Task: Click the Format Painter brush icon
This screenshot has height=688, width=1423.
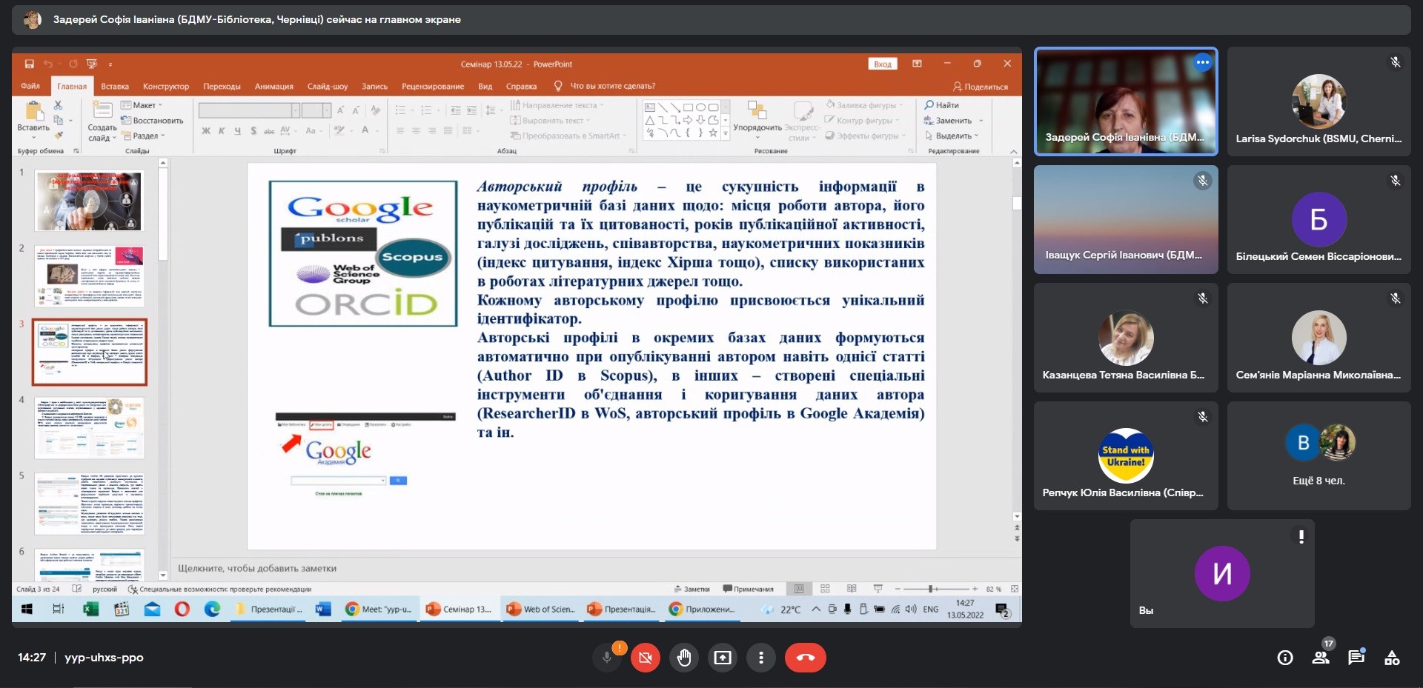Action: point(58,135)
